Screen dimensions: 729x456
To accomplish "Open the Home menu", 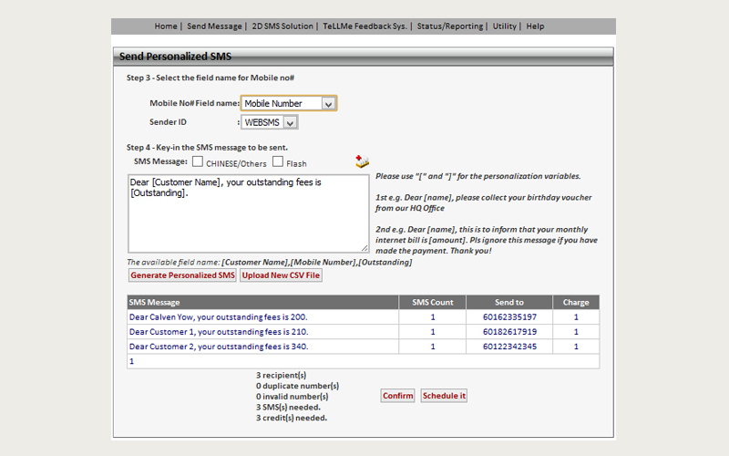I will point(165,26).
